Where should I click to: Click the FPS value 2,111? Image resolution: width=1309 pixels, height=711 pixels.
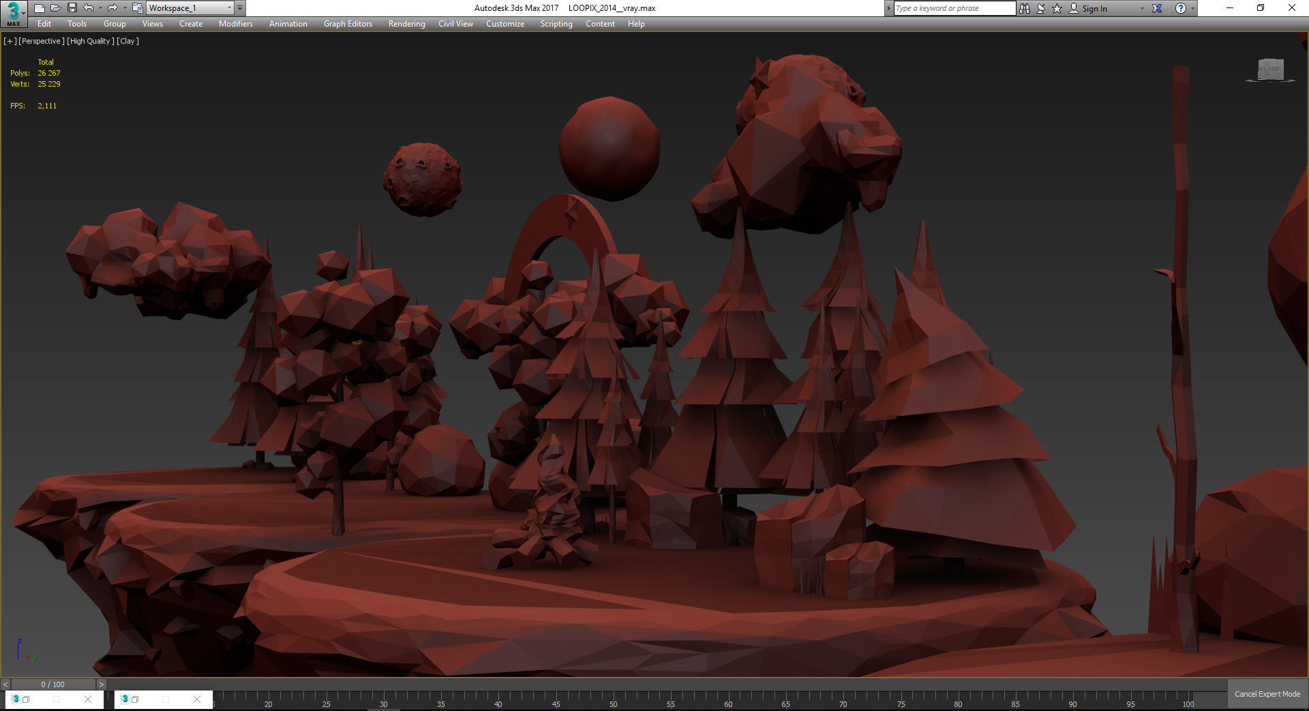(47, 106)
